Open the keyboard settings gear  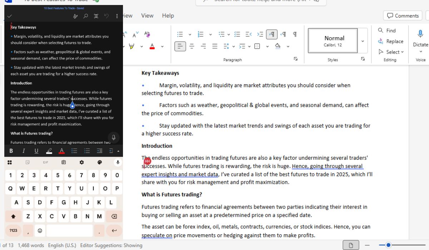tap(82, 162)
